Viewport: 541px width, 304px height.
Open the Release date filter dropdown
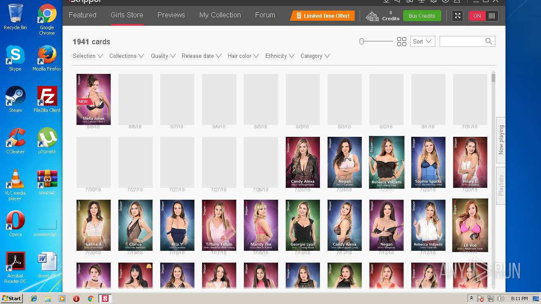[202, 56]
